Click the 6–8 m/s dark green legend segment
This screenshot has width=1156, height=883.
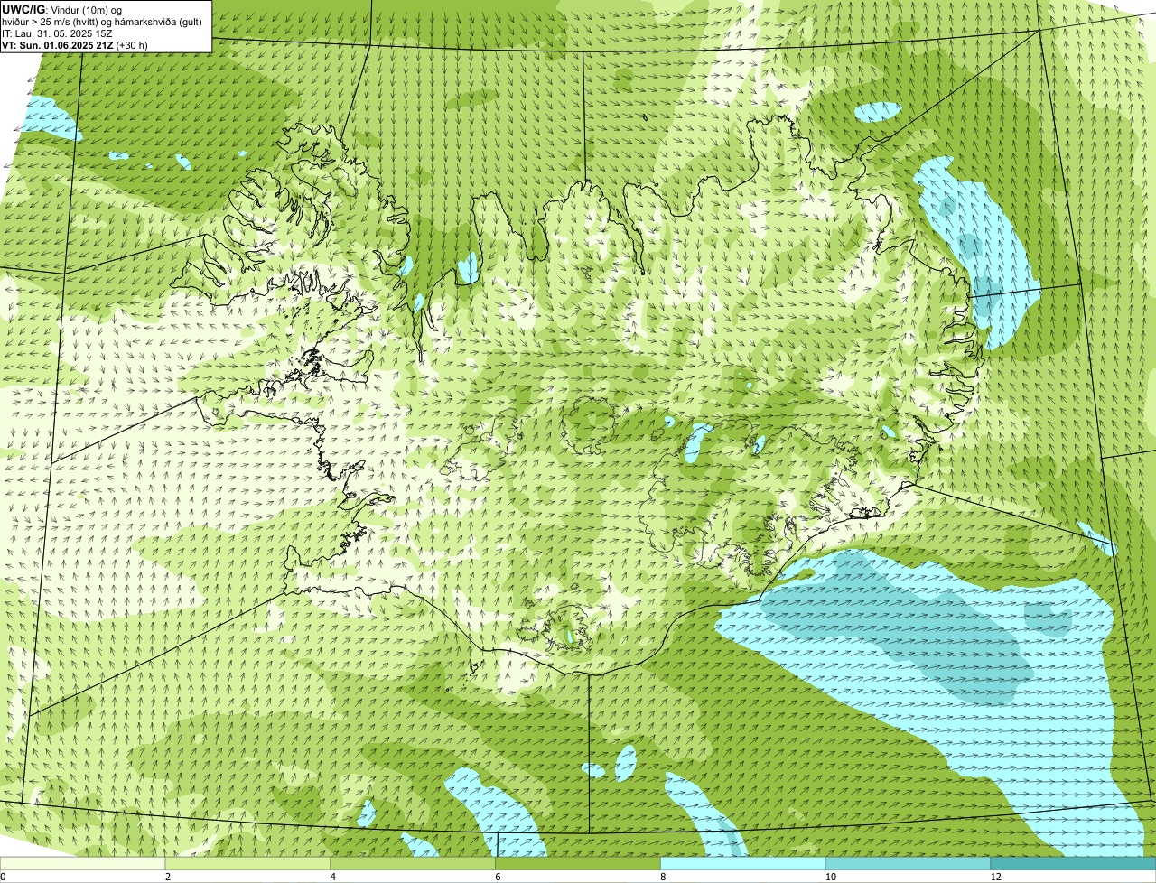point(578,863)
